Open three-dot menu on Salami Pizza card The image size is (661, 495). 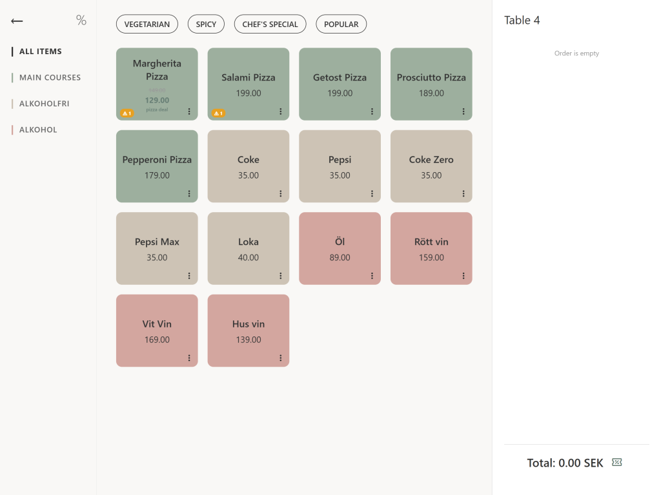pyautogui.click(x=280, y=112)
